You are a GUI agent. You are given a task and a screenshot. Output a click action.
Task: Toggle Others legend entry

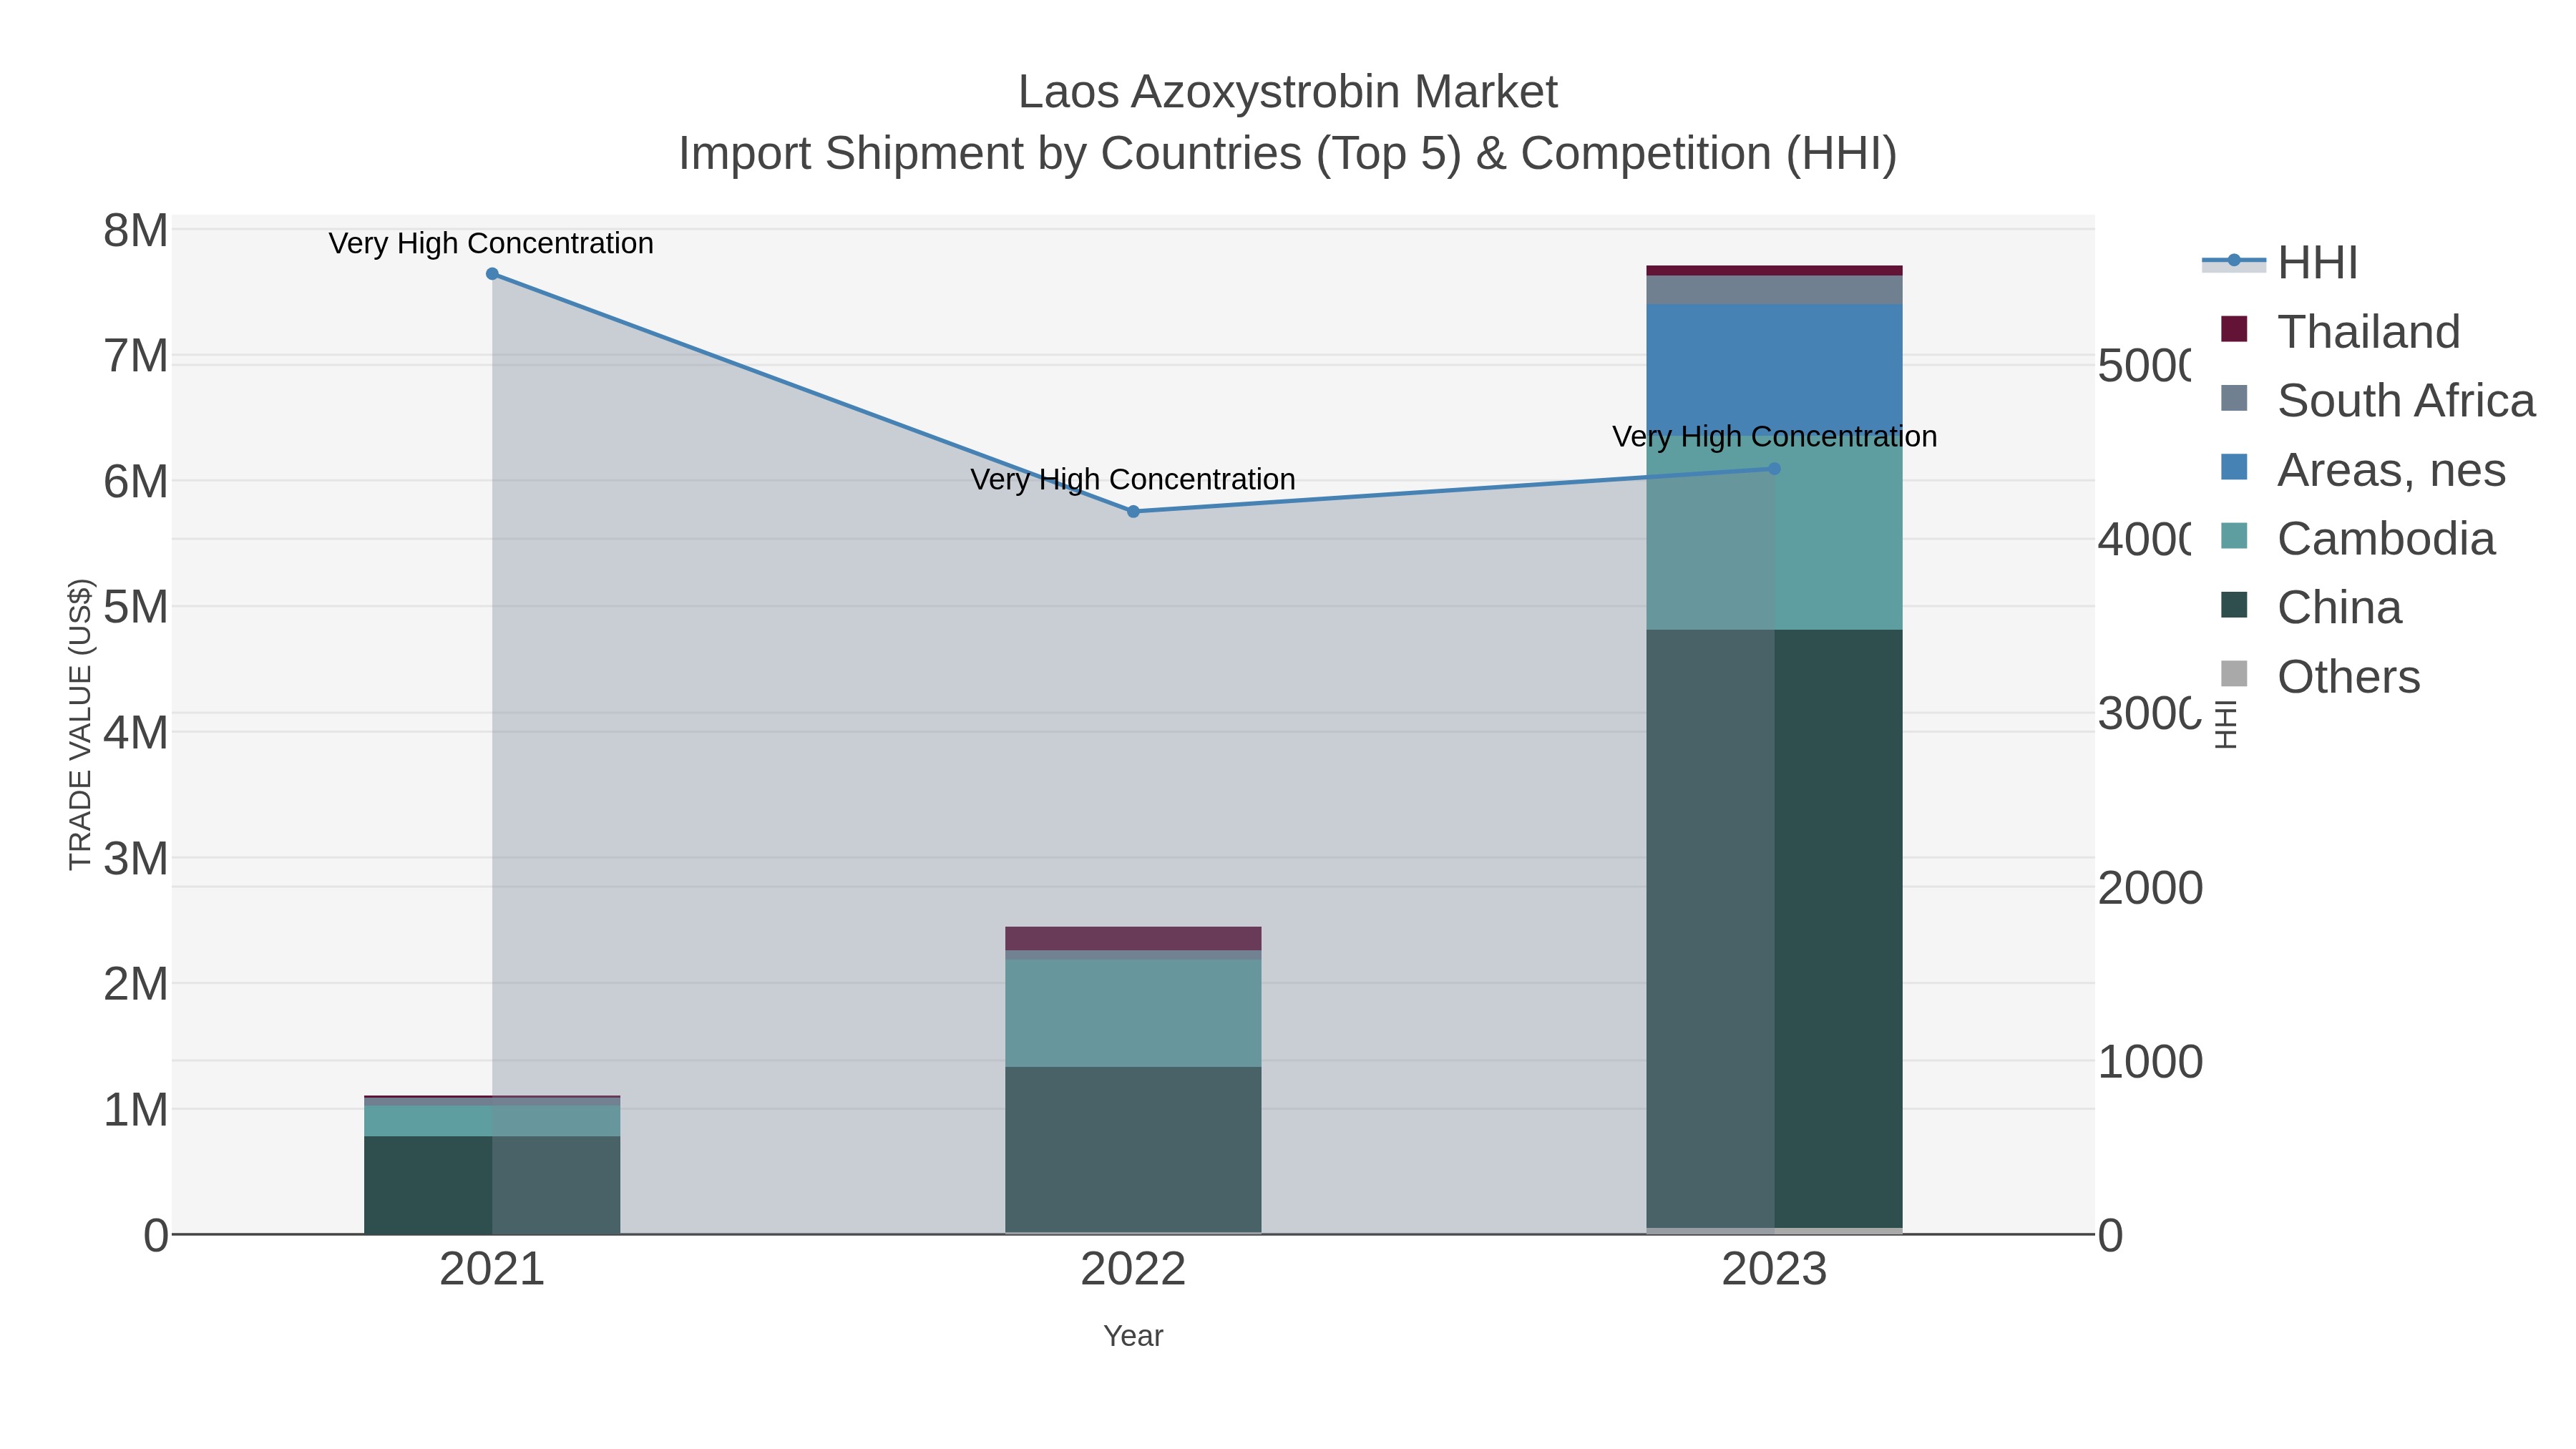point(2320,676)
